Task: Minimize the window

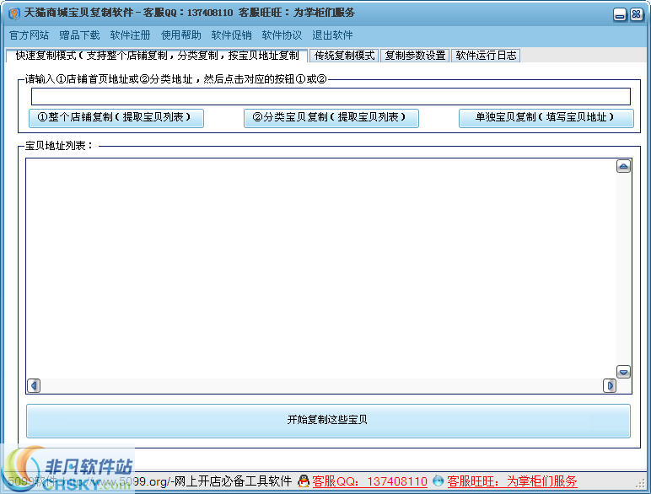Action: [x=620, y=15]
